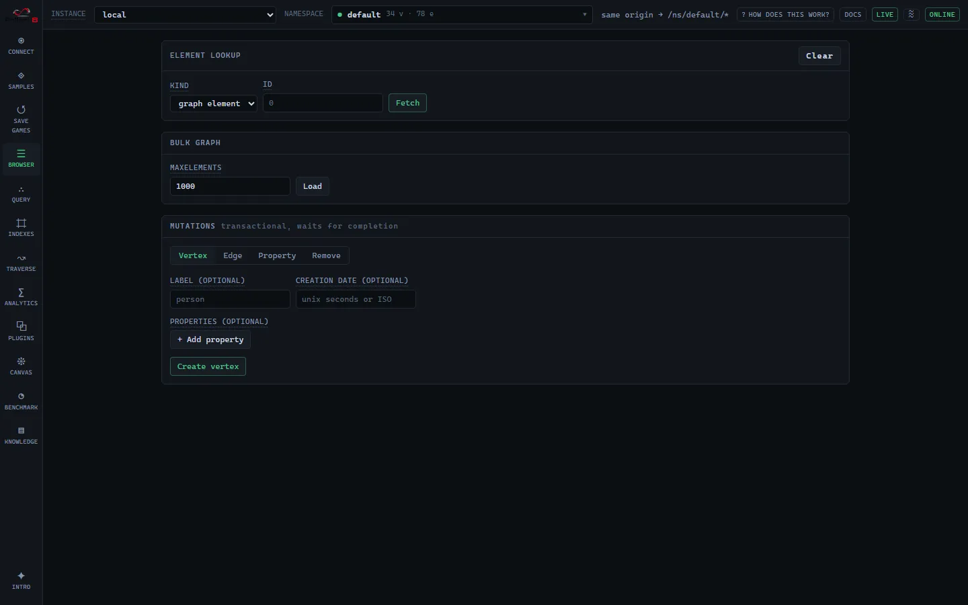Click the Bulk Graph section heading
Screen dimensions: 968x605
195,143
